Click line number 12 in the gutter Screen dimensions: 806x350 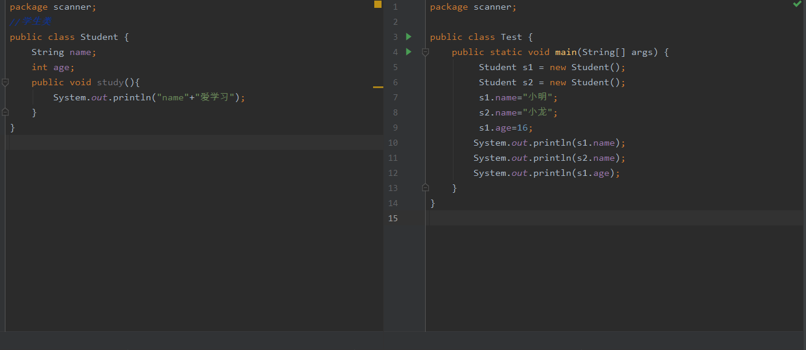(393, 173)
